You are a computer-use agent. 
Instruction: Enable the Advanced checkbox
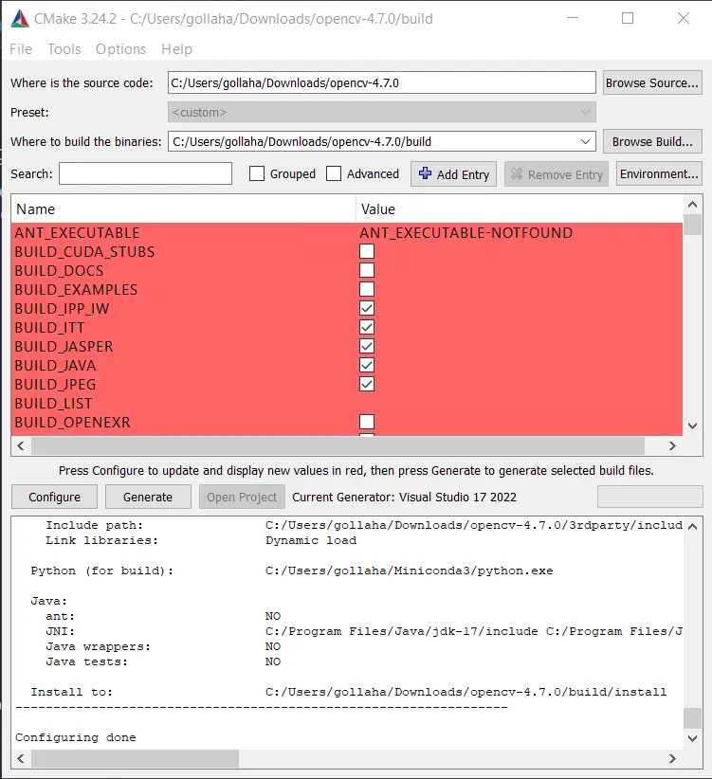click(x=334, y=173)
